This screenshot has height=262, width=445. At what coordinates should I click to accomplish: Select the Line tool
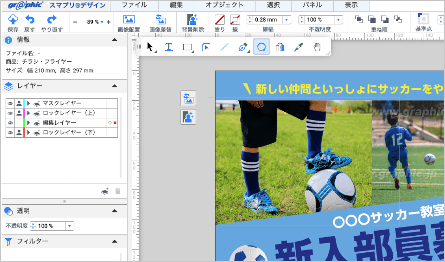pyautogui.click(x=224, y=47)
